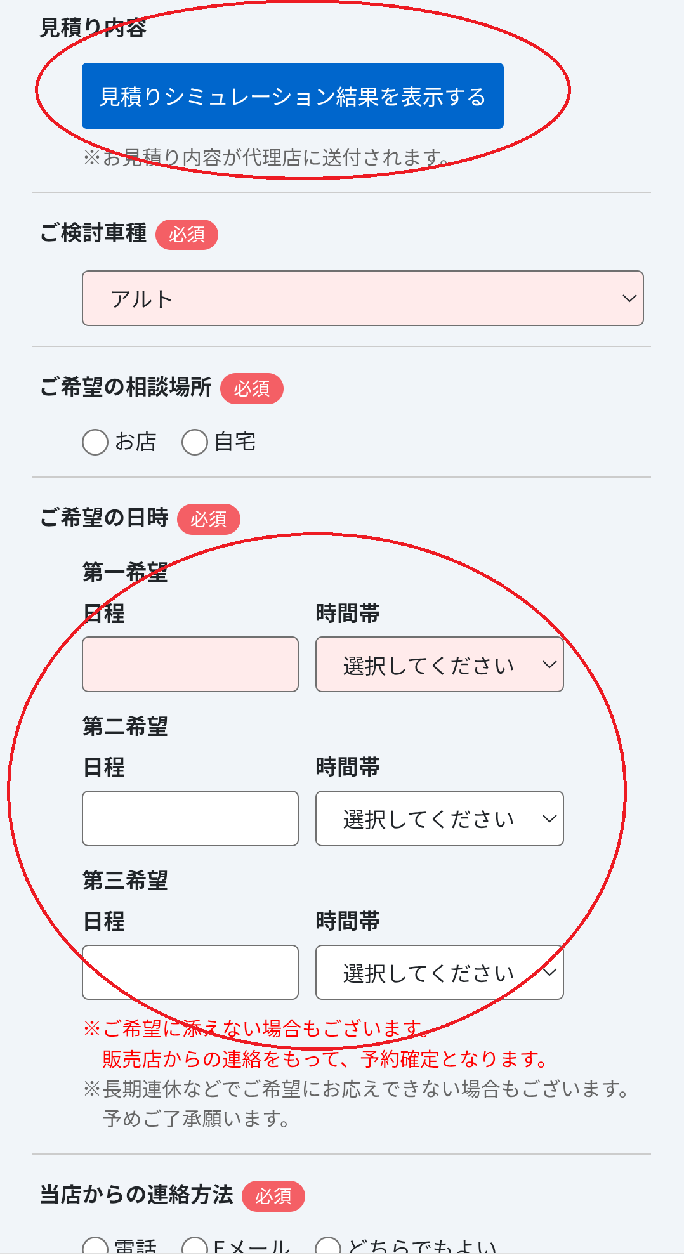This screenshot has width=684, height=1260.
Task: Click the chevron arrow of 第一希望 時間帯
Action: click(x=549, y=664)
